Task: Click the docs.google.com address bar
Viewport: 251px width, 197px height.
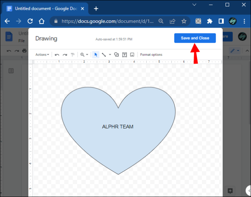Action: (x=108, y=21)
